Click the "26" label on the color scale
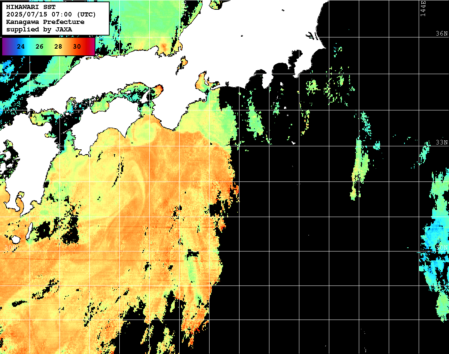 pyautogui.click(x=39, y=47)
